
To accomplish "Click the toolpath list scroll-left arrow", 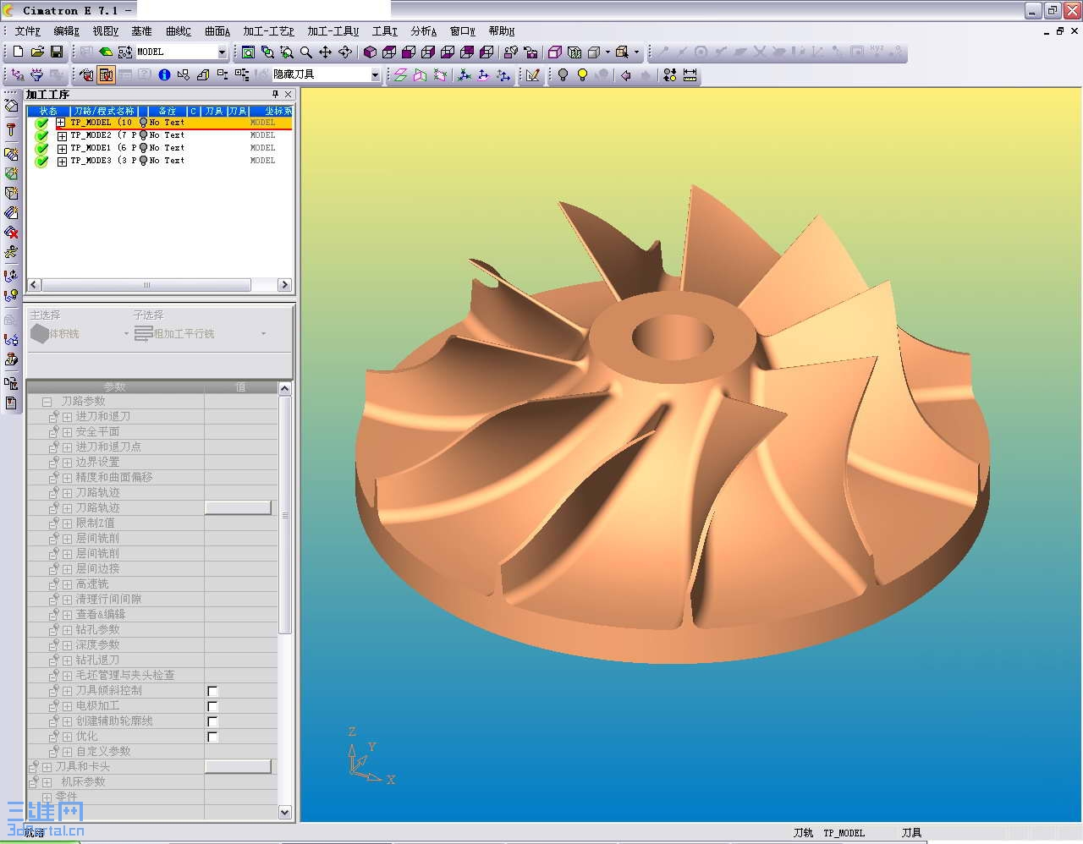I will click(x=34, y=285).
